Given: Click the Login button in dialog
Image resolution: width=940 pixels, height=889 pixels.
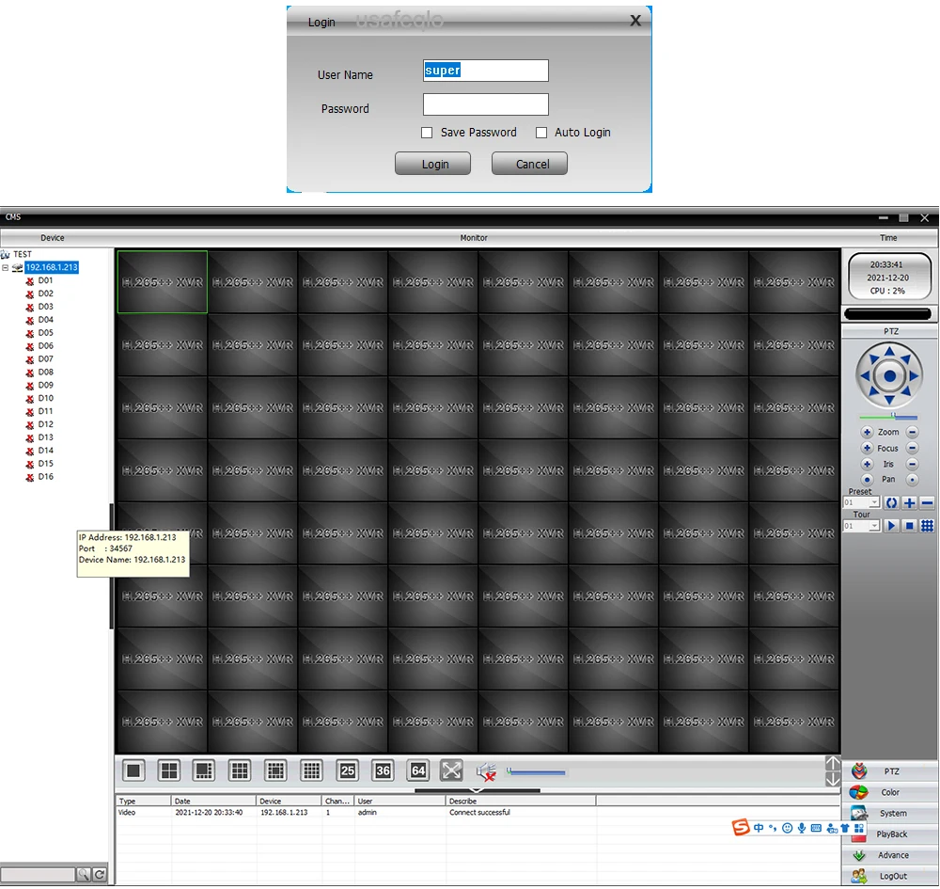Looking at the screenshot, I should coord(432,164).
